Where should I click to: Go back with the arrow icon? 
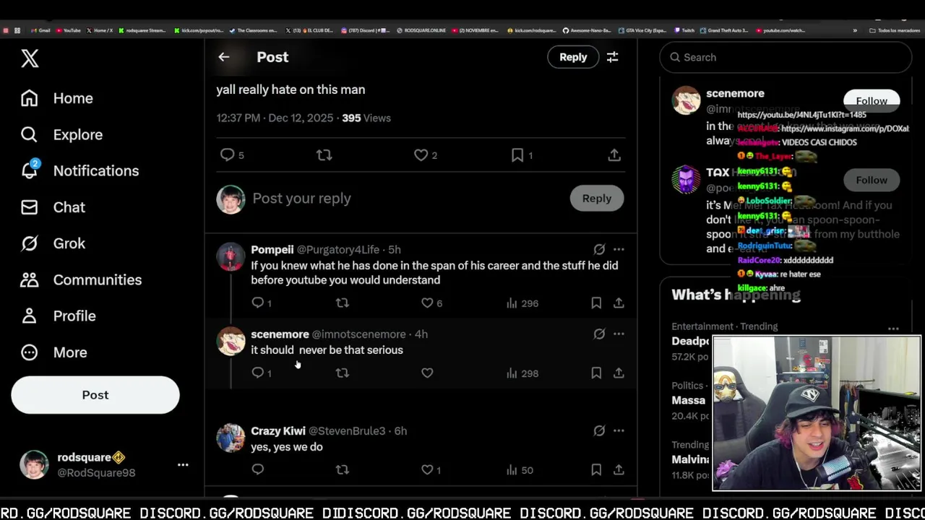point(224,57)
